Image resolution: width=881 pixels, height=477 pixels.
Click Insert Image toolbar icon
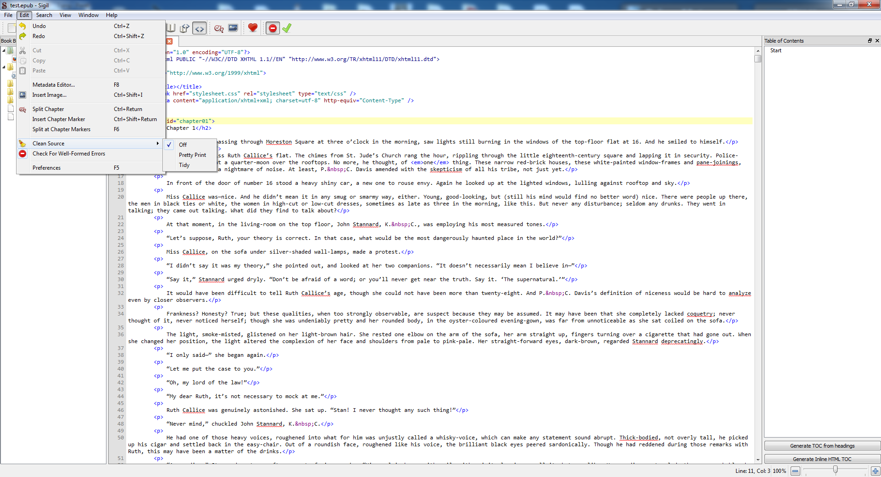tap(233, 28)
